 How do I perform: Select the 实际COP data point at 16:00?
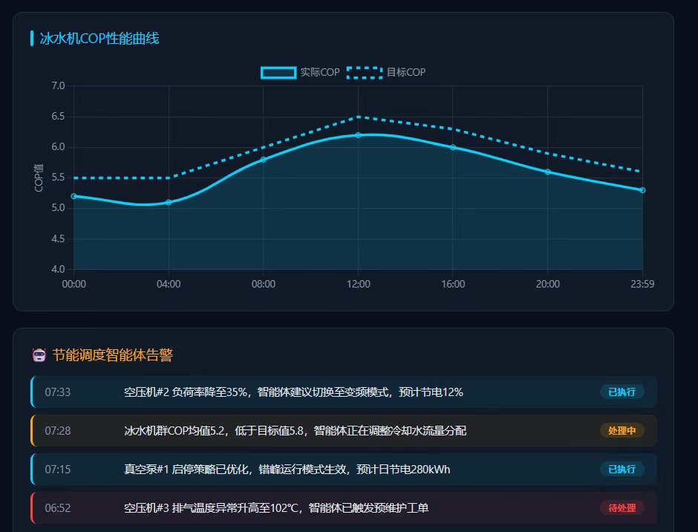pos(453,147)
